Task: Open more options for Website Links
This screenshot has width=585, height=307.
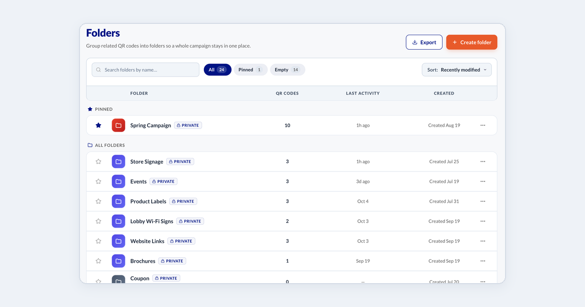Action: pyautogui.click(x=483, y=241)
